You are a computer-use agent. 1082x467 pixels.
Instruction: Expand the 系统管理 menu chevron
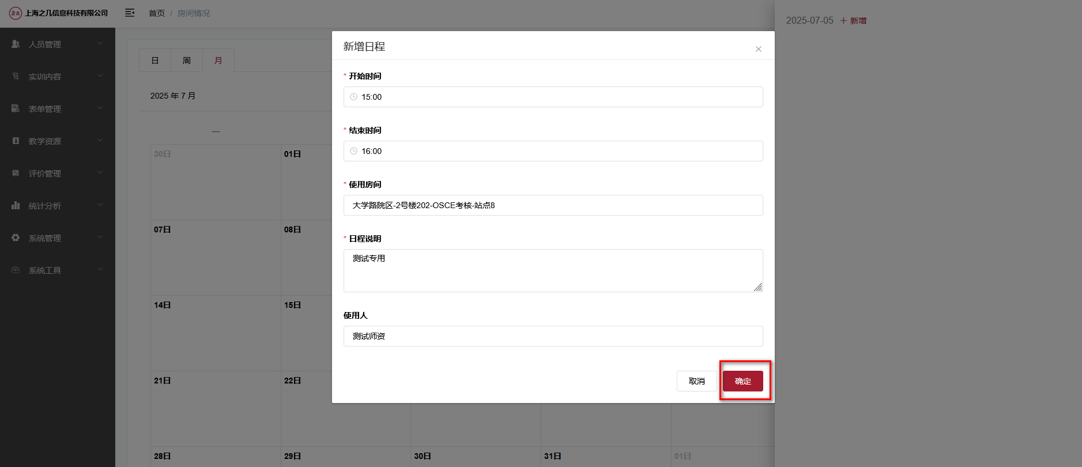pos(100,238)
